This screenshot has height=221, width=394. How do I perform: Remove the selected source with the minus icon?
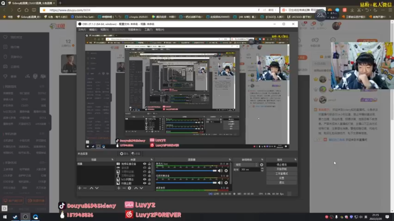(x=124, y=188)
